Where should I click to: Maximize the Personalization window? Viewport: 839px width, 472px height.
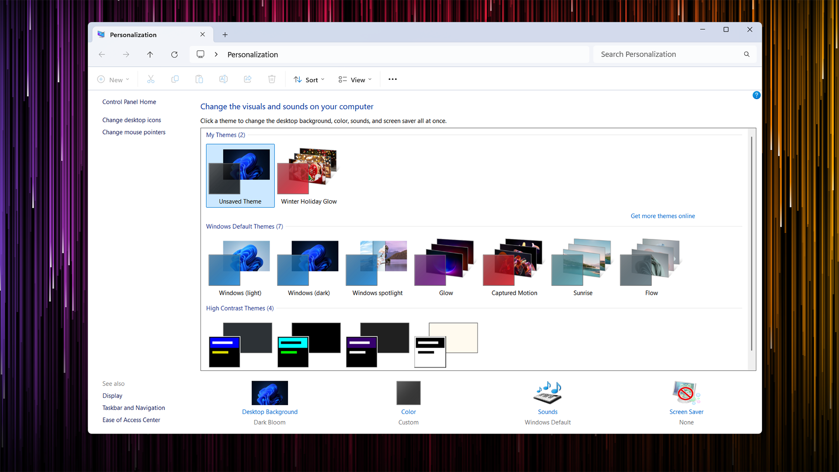[726, 29]
